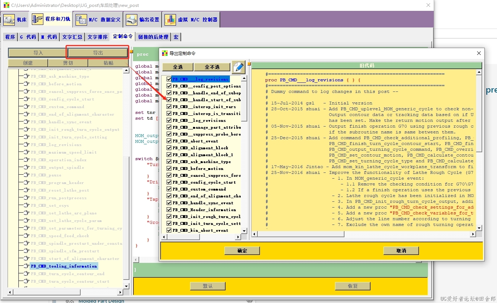Click hand icon beside PB_CMD_program_header
The width and height of the screenshot is (497, 303).
coord(26,183)
